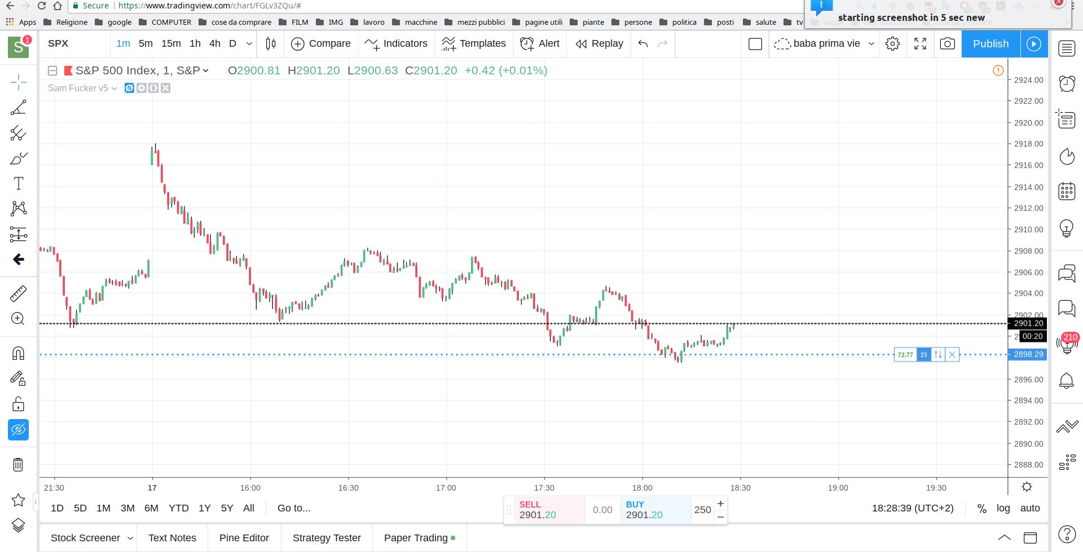
Task: Click the Publish button
Action: (x=990, y=43)
